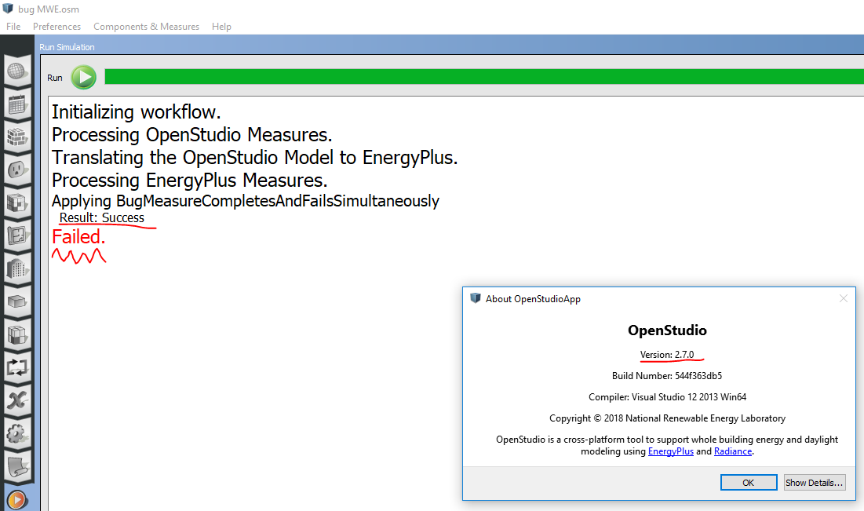
Task: Select the Schedules calendar icon
Action: [17, 104]
